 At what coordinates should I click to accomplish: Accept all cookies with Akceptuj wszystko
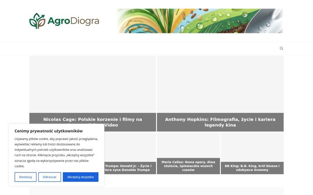coord(80,177)
